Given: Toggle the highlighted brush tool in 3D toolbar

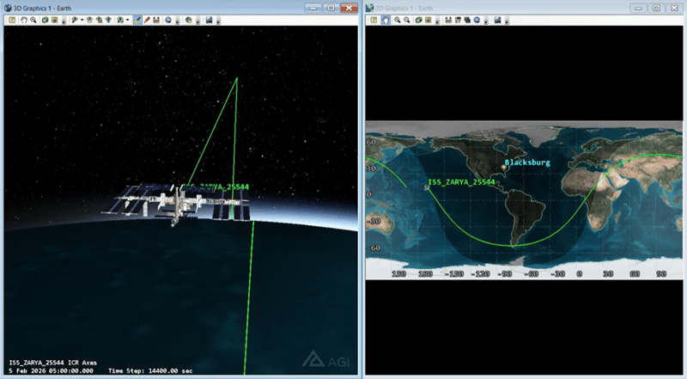Looking at the screenshot, I should (x=137, y=19).
